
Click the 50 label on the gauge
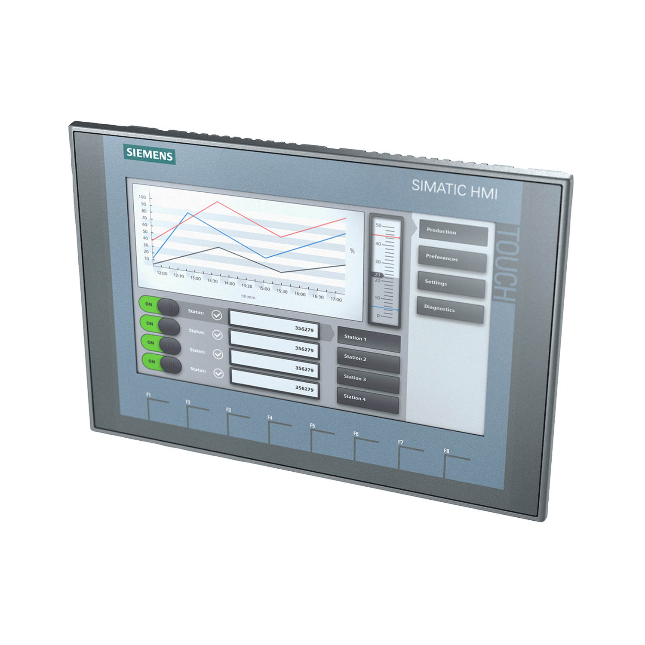[x=378, y=225]
